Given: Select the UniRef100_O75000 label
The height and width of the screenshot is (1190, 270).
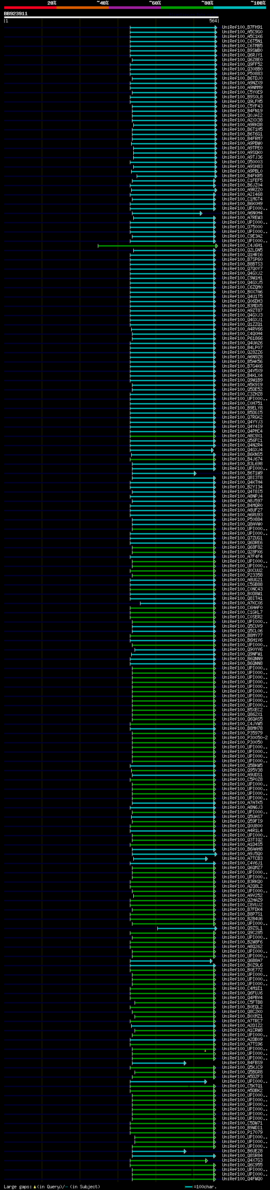Looking at the screenshot, I should point(242,227).
